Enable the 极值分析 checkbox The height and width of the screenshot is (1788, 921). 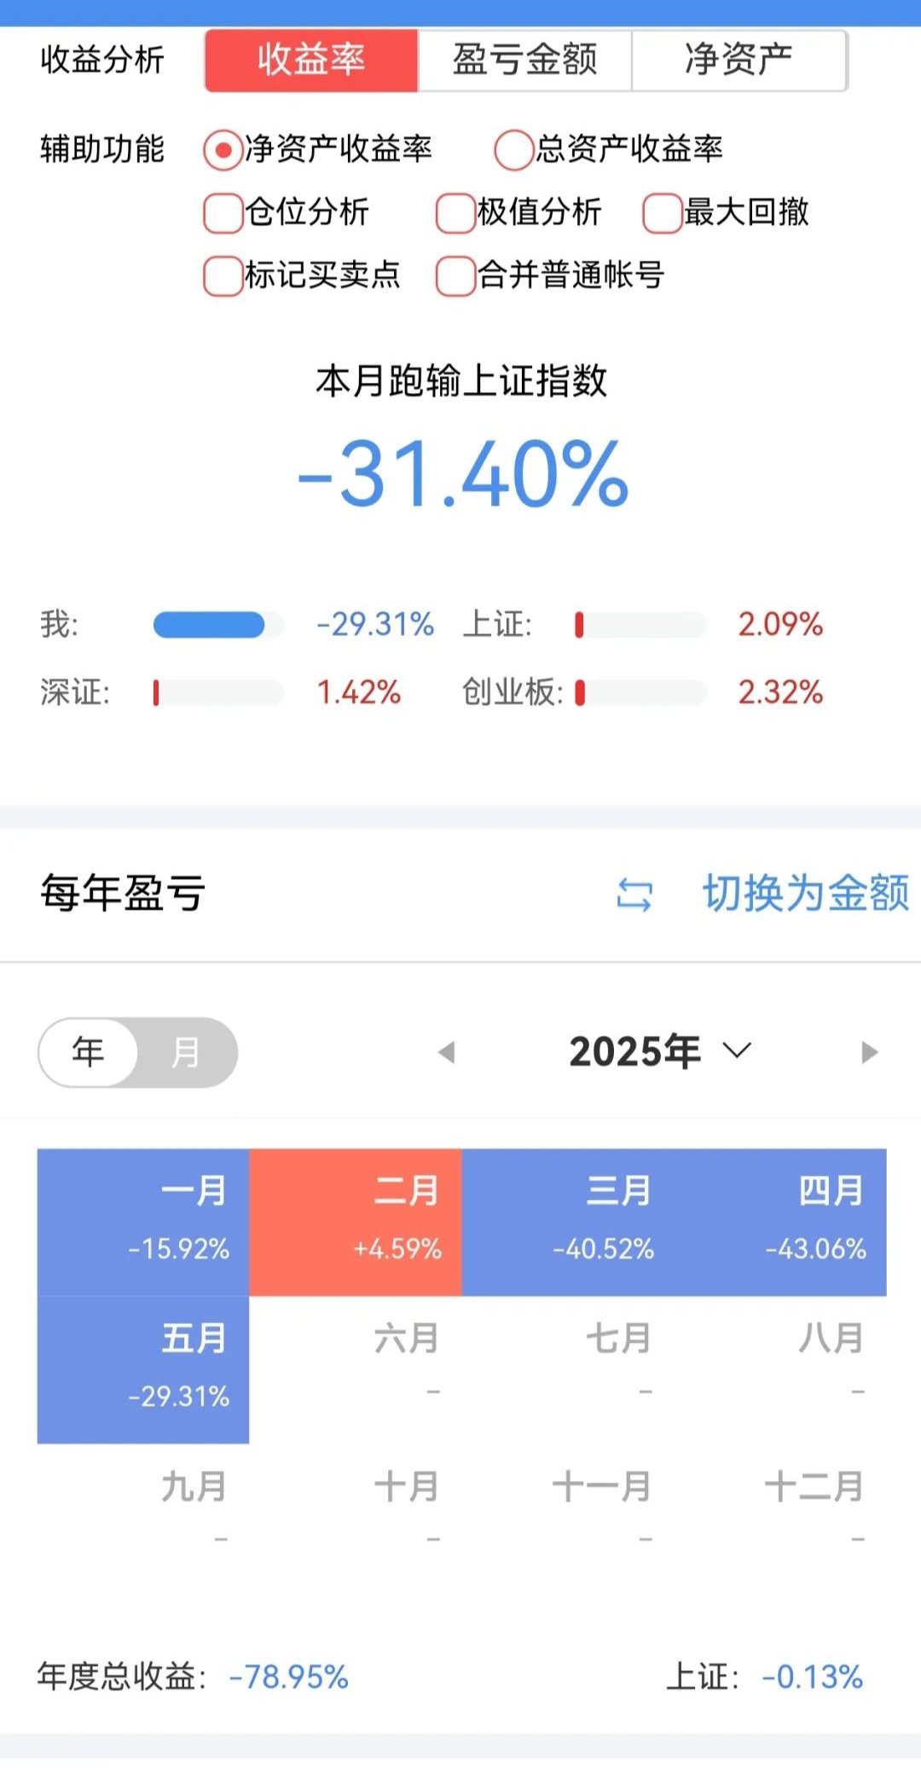coord(455,213)
